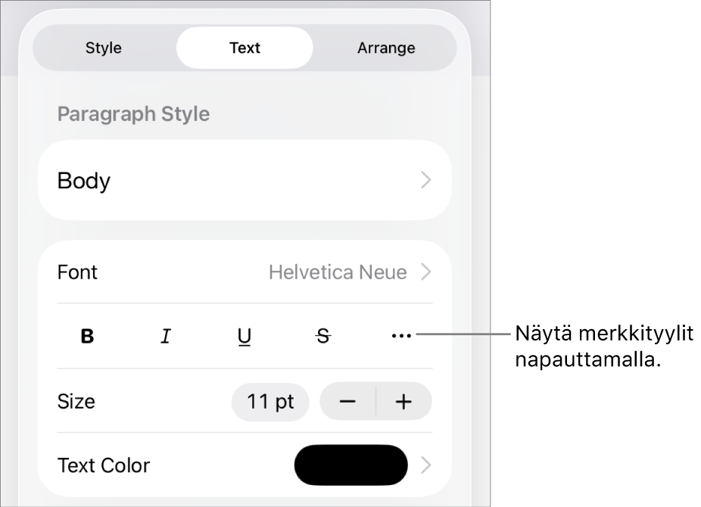Click the Text Color label

pyautogui.click(x=104, y=465)
